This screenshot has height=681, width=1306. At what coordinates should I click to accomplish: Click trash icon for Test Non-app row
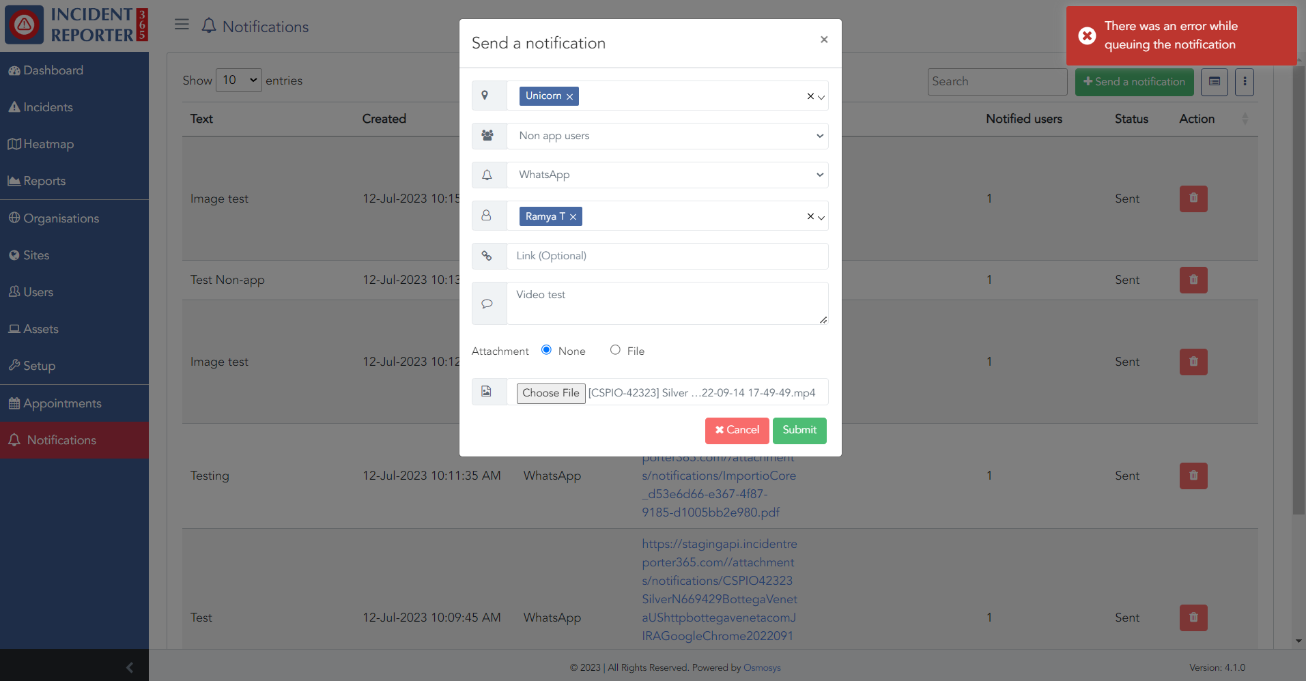1193,280
